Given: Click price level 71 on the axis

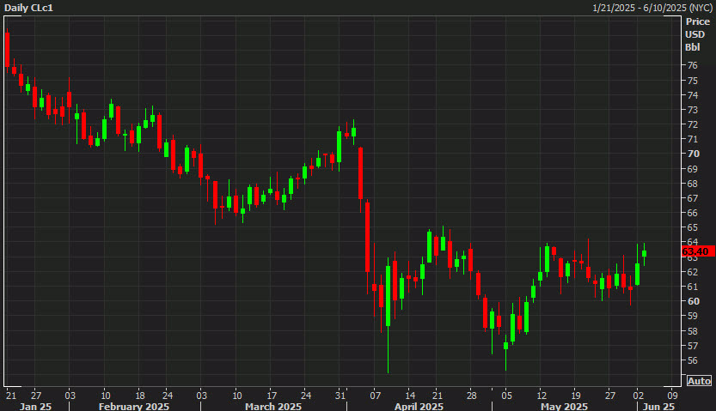Looking at the screenshot, I should (692, 139).
